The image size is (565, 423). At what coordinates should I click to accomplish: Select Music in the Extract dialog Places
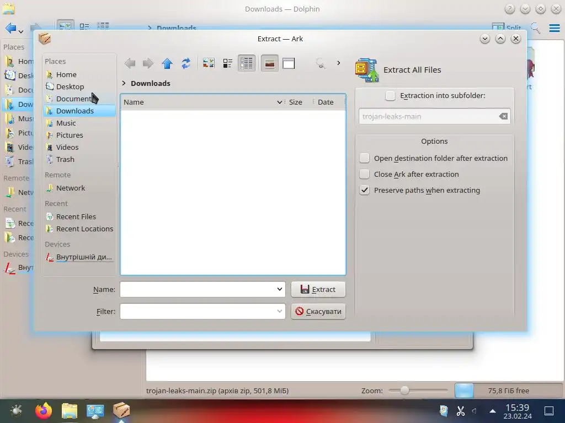(79, 123)
